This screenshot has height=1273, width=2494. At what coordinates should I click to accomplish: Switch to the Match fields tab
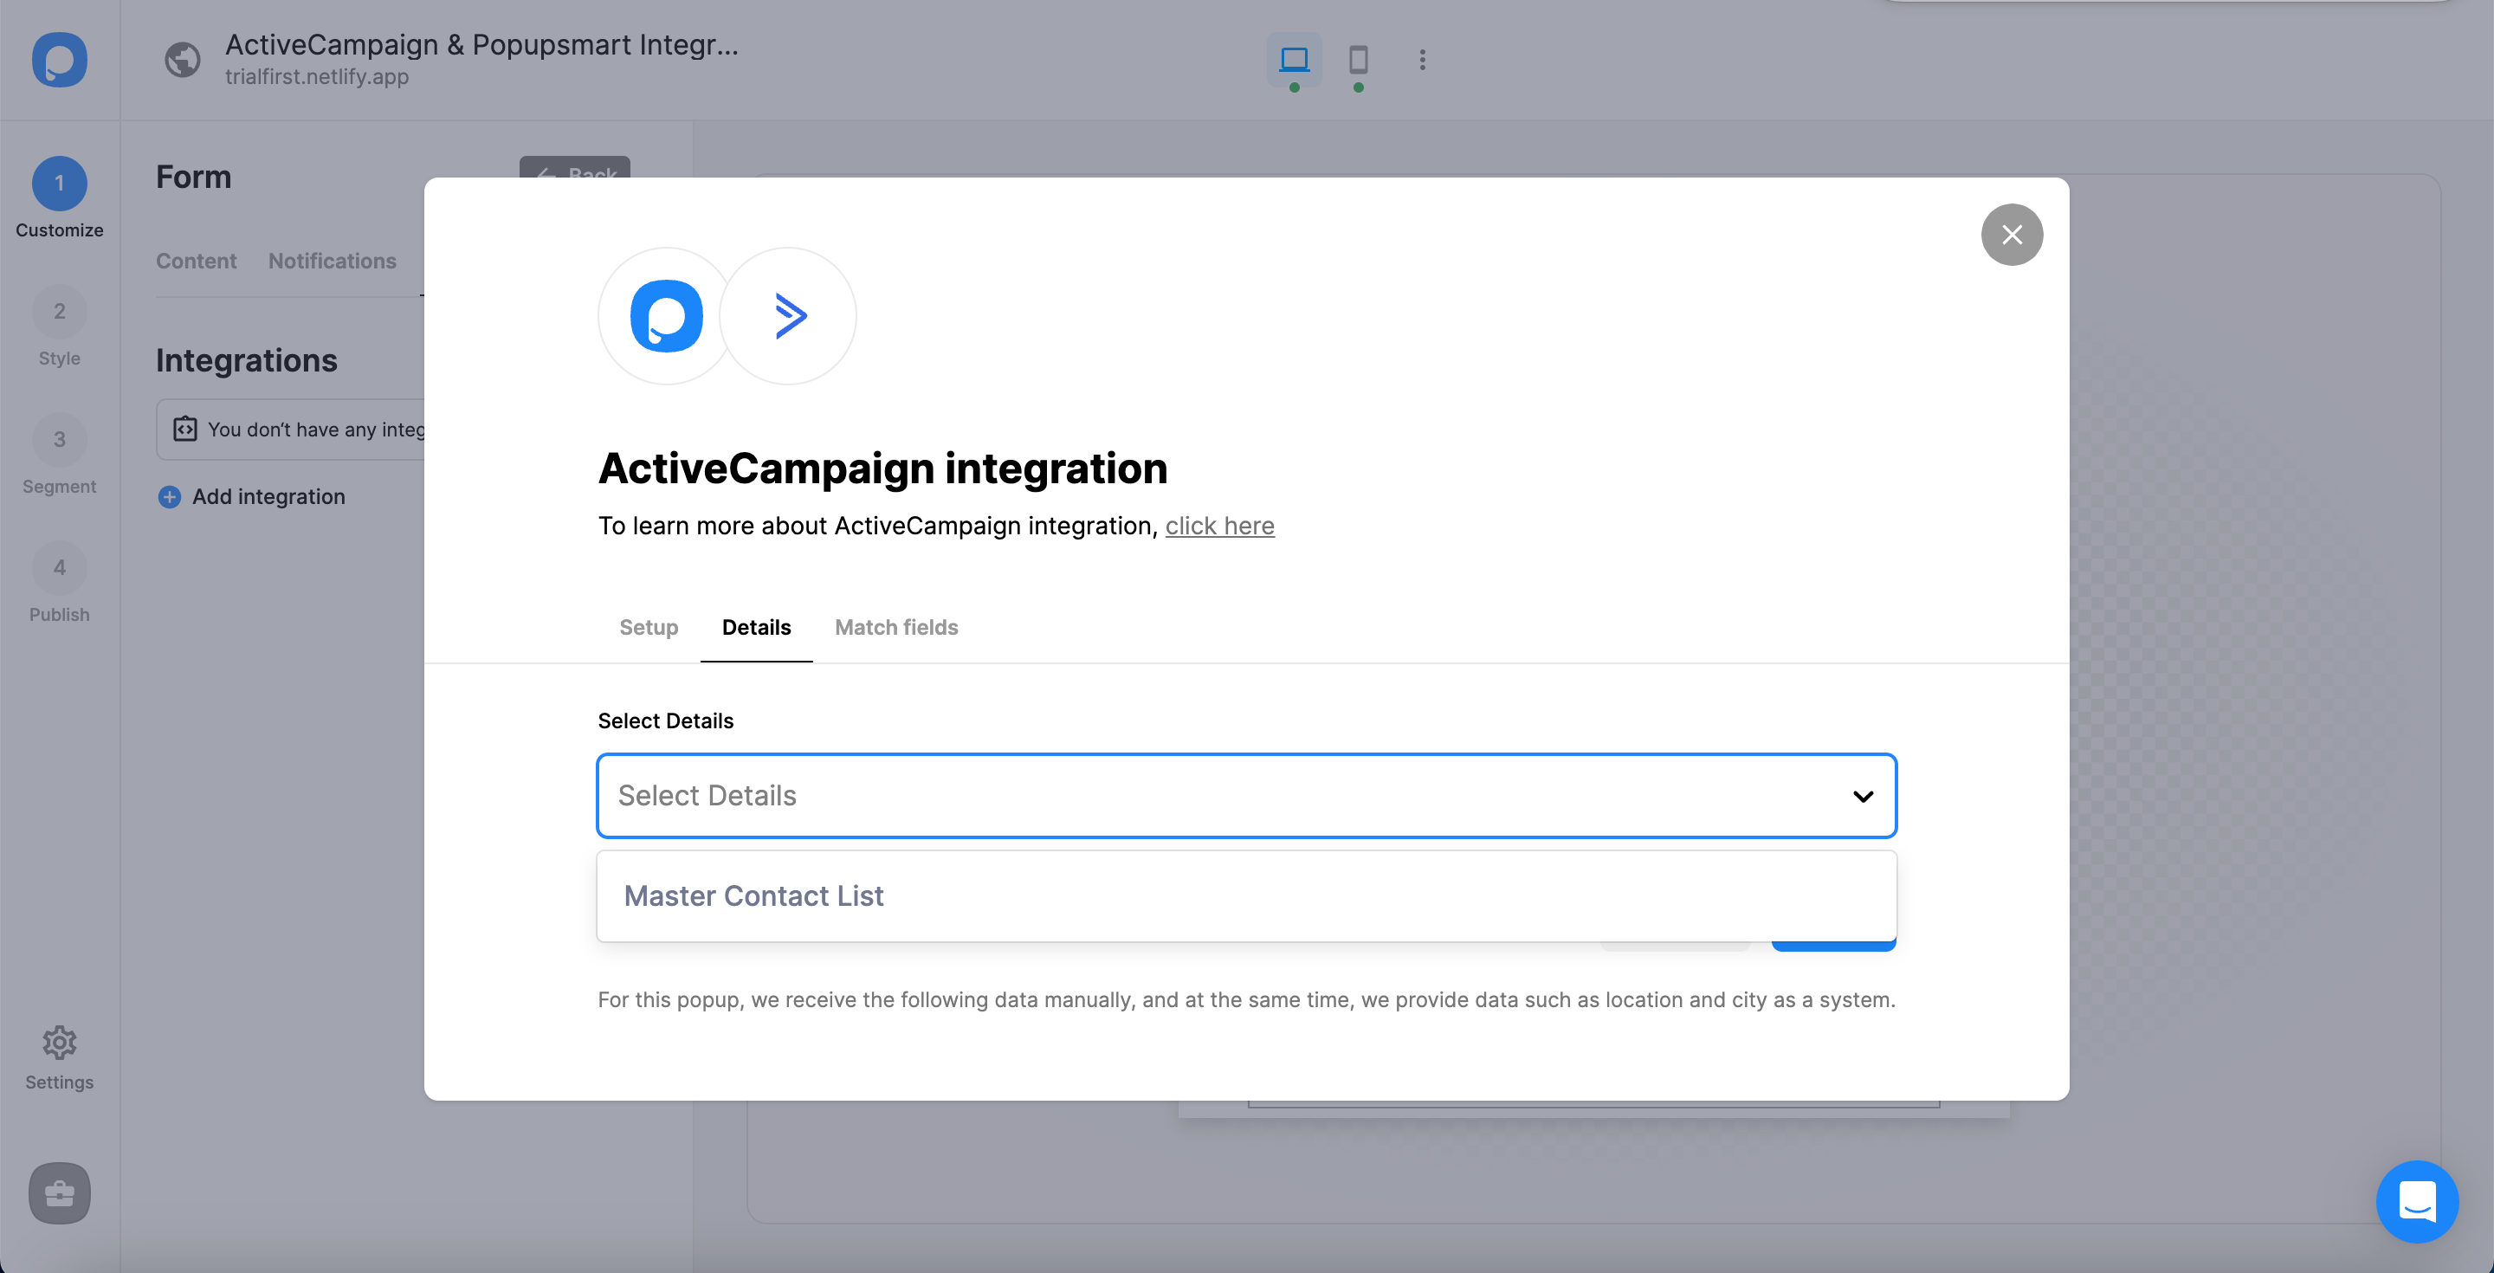point(895,627)
